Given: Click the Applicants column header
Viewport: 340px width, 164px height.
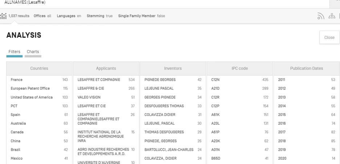Looking at the screenshot, I should 106,68.
